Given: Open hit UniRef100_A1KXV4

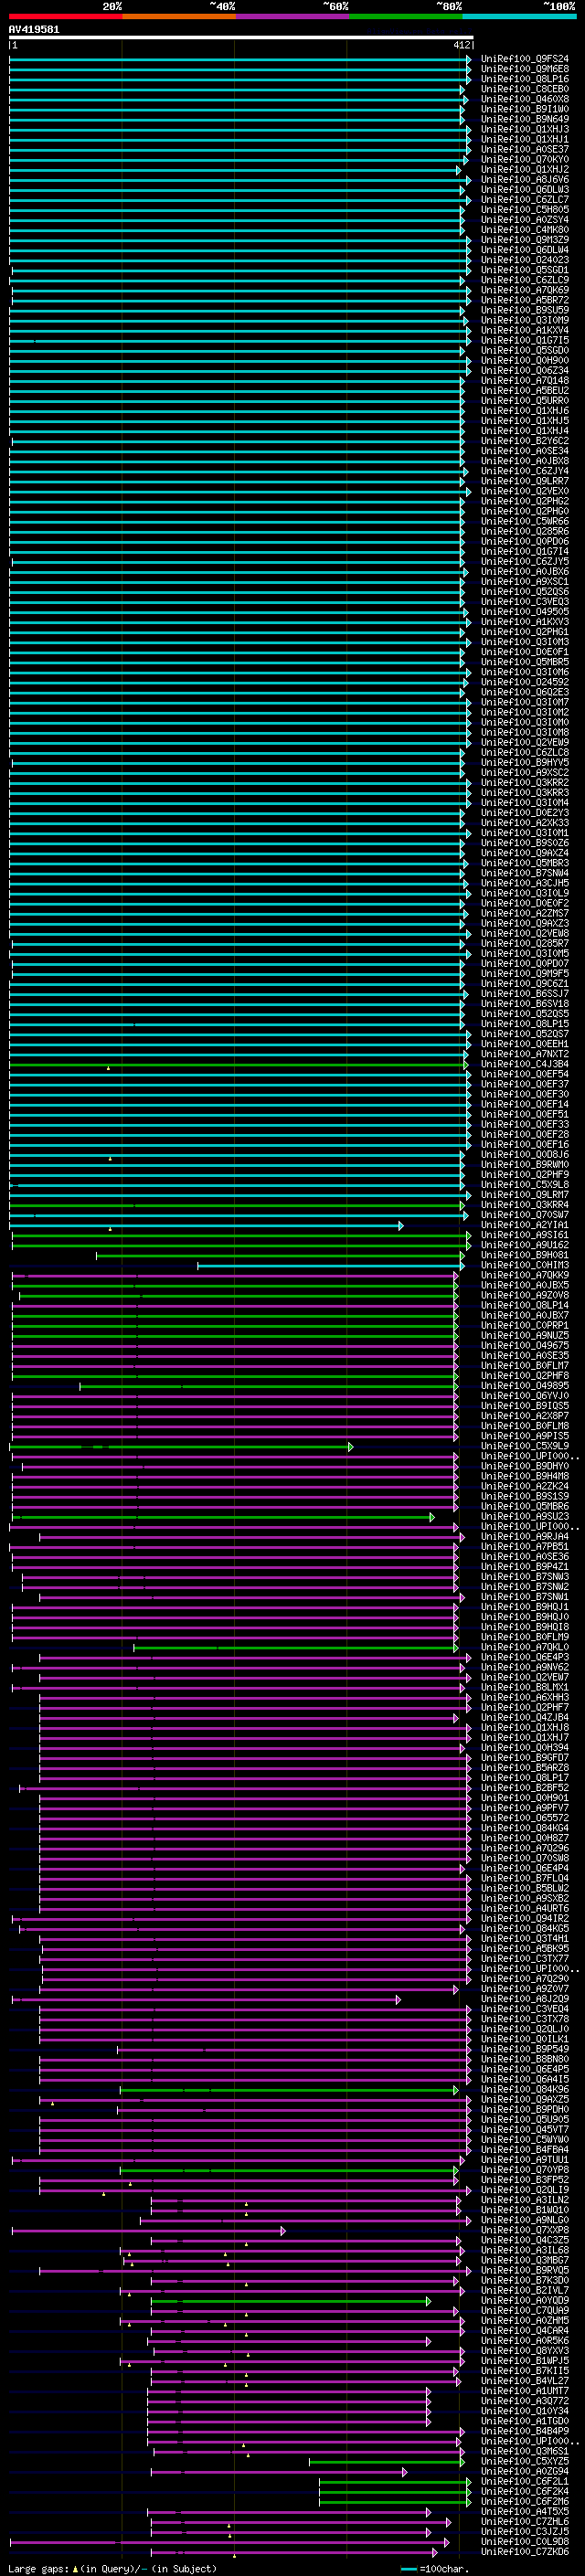Looking at the screenshot, I should [x=525, y=330].
